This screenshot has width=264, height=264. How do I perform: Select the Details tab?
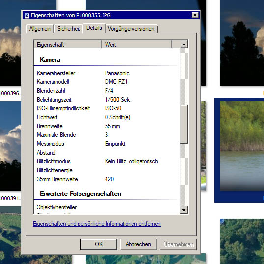(x=94, y=28)
